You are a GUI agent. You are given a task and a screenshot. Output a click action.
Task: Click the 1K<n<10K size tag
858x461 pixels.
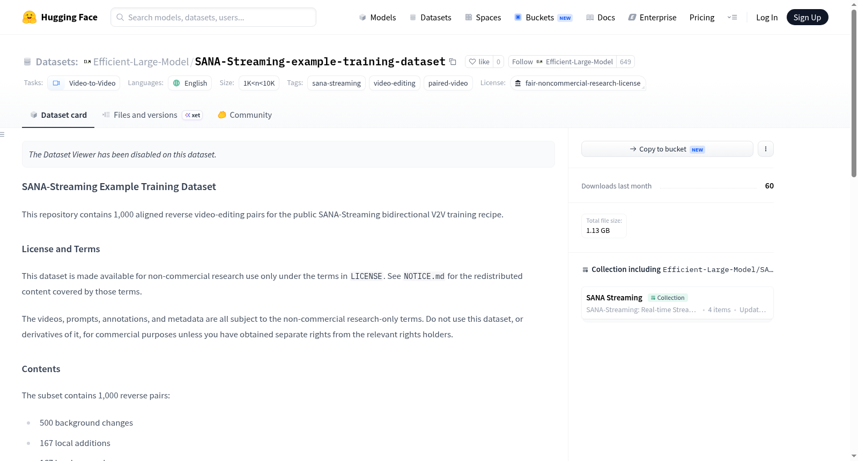(x=259, y=83)
